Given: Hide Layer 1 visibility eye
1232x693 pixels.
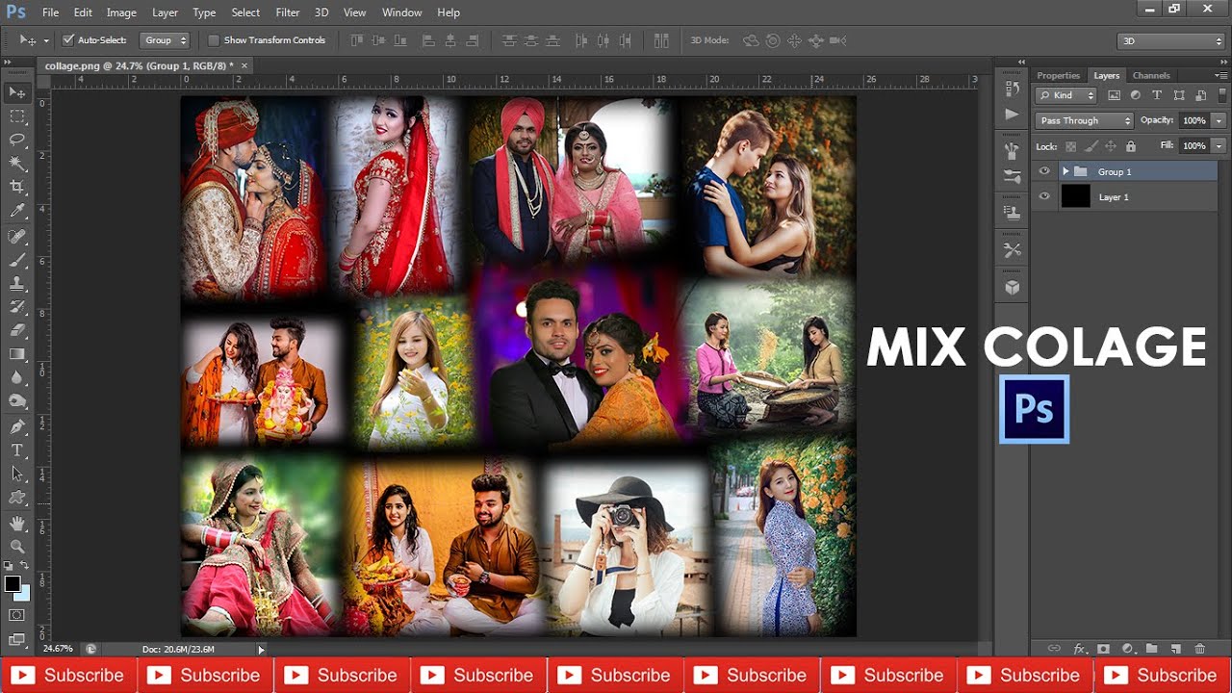Looking at the screenshot, I should [x=1044, y=196].
